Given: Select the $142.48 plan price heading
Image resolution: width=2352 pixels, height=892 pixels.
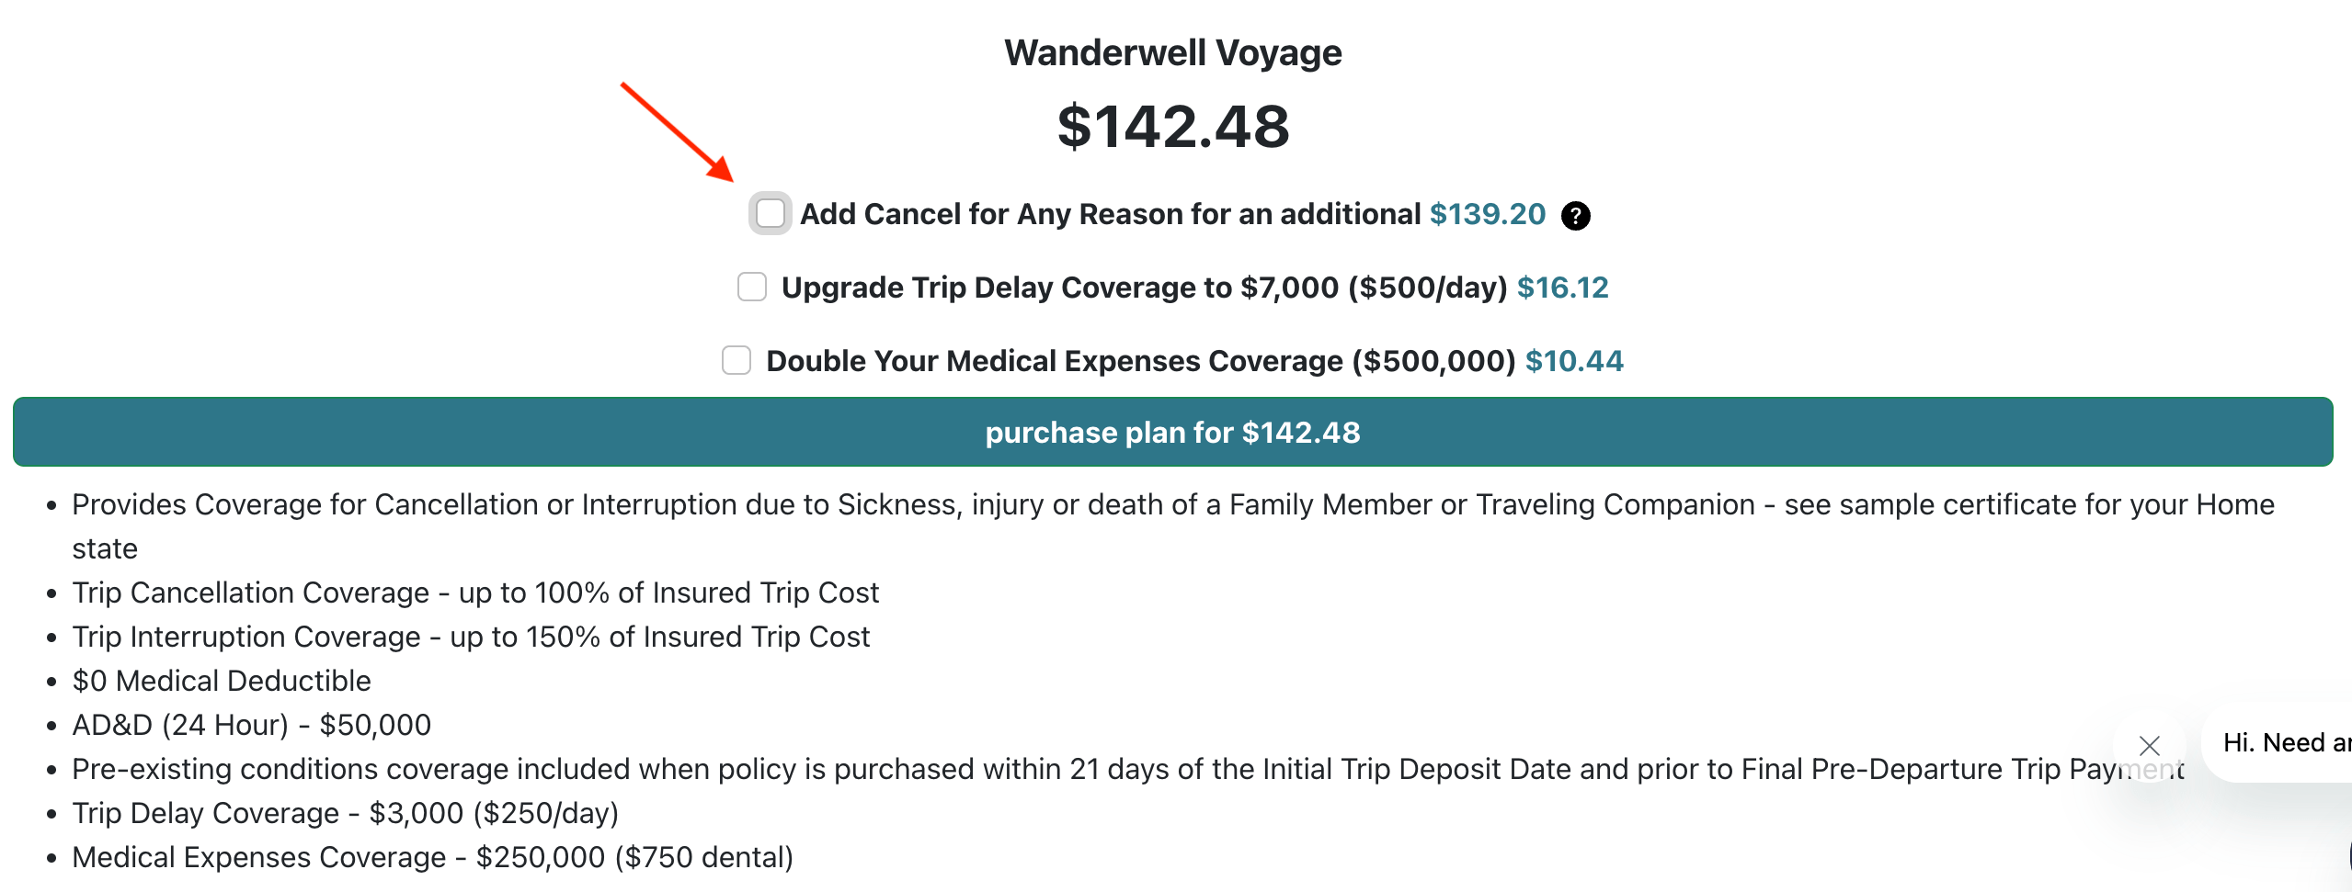Looking at the screenshot, I should click(1173, 125).
